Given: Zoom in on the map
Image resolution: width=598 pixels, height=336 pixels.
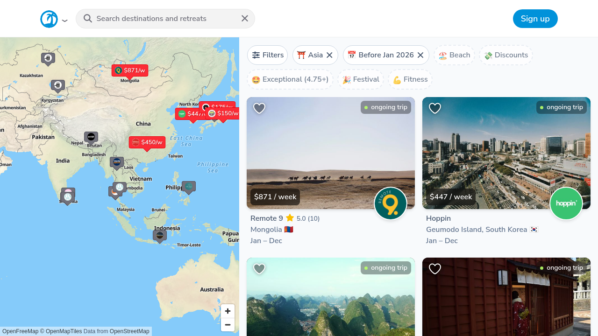Looking at the screenshot, I should [228, 311].
